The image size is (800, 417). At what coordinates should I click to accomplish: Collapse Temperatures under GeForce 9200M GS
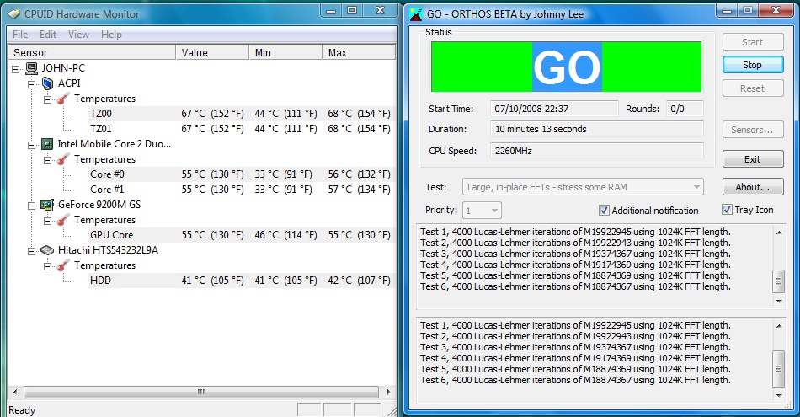tap(47, 221)
